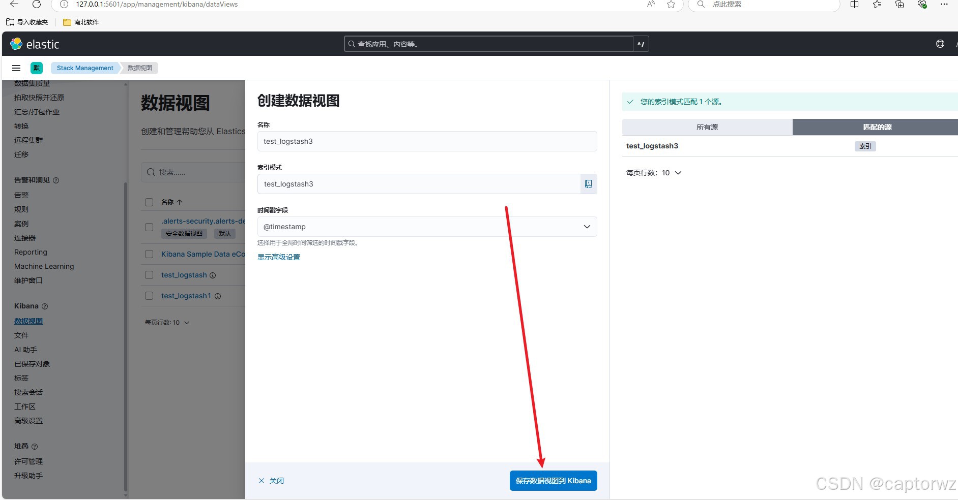Click the global search field 查找应用、内容等

tap(488, 44)
